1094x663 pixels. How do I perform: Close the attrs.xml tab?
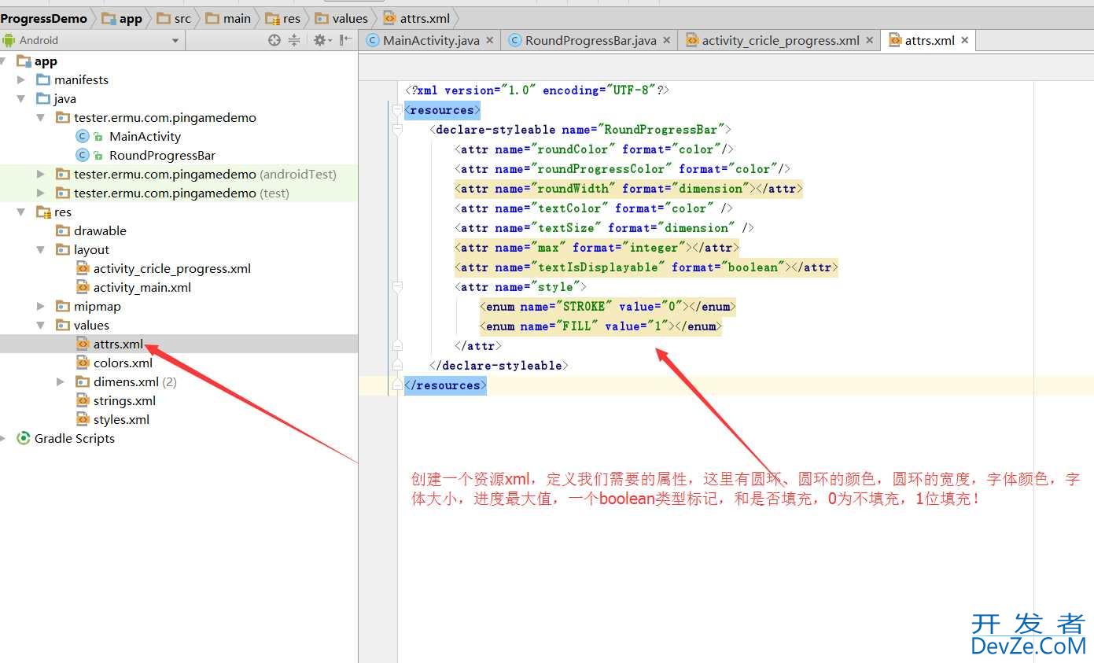pos(964,40)
